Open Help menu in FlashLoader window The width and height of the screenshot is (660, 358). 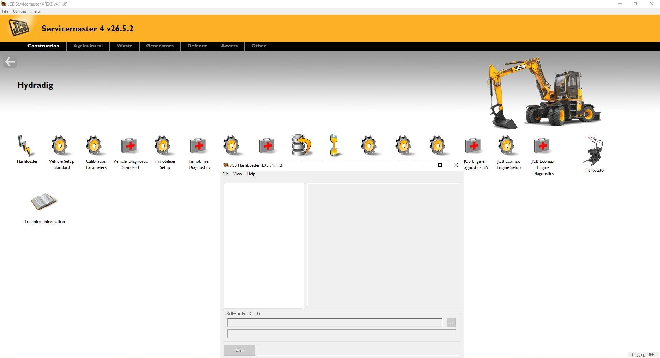[251, 174]
